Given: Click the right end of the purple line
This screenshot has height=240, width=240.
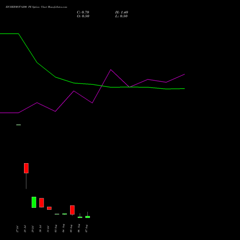Looking at the screenshot, I should point(185,74).
